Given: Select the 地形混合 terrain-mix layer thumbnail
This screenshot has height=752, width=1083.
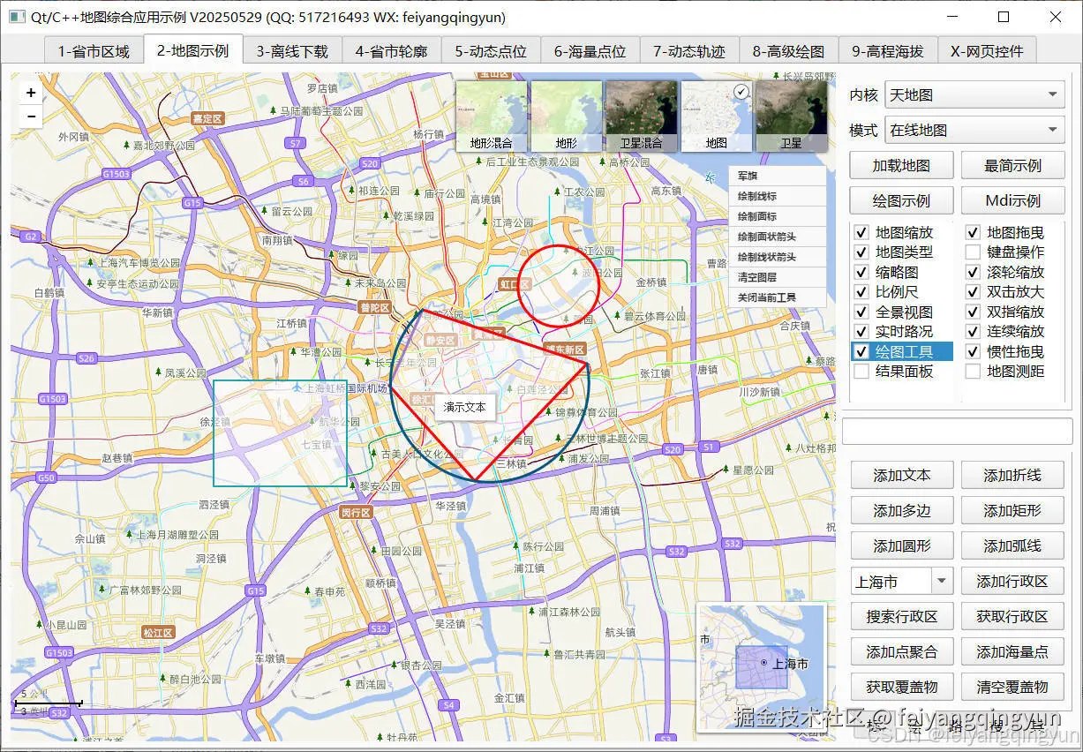Looking at the screenshot, I should coord(492,115).
